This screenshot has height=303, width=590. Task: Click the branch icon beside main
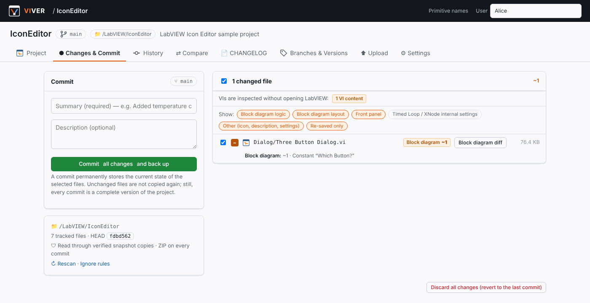(x=64, y=34)
